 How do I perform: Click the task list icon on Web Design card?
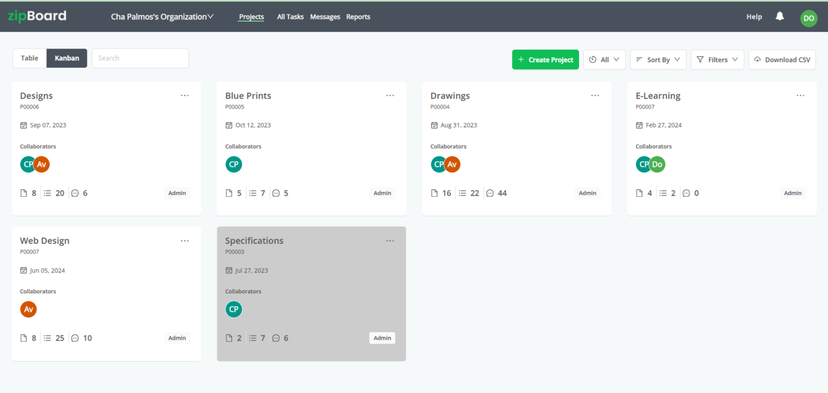[47, 337]
